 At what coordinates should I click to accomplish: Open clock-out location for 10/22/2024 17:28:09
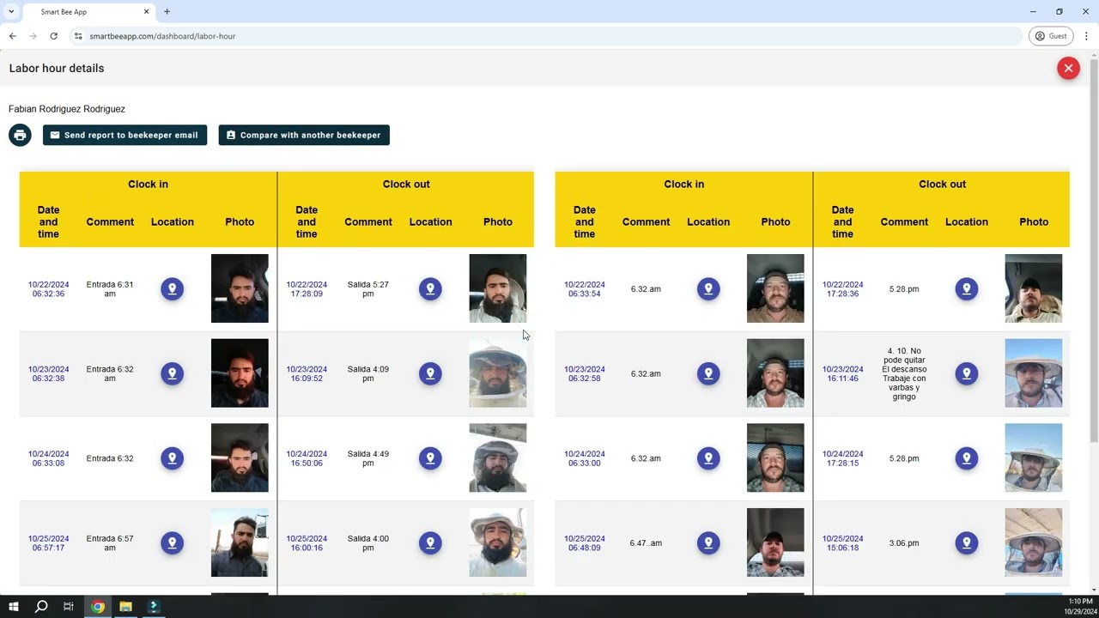(430, 289)
